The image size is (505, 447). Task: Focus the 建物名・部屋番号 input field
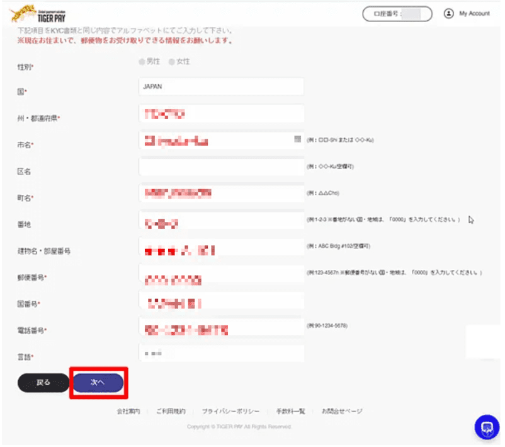click(221, 247)
